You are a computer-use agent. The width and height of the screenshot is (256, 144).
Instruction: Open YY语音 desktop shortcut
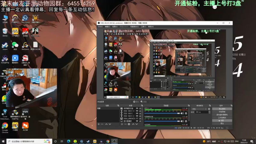(15, 127)
